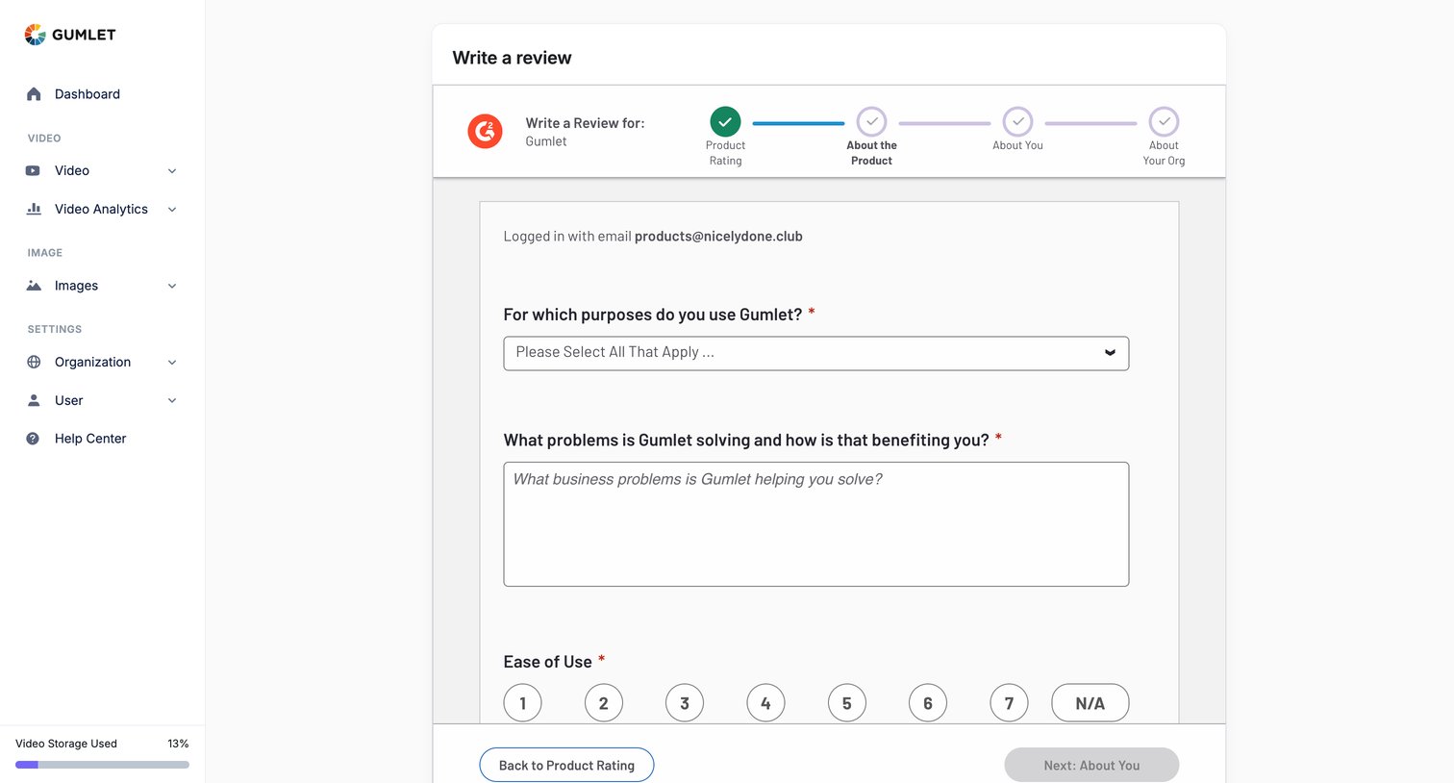This screenshot has width=1454, height=783.
Task: Rate Ease of Use as 2
Action: [x=604, y=703]
